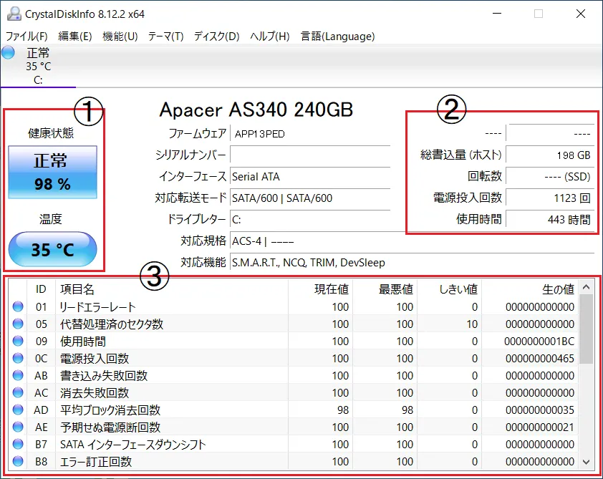This screenshot has width=603, height=479.
Task: Open the 編集(E) menu
Action: pyautogui.click(x=75, y=36)
